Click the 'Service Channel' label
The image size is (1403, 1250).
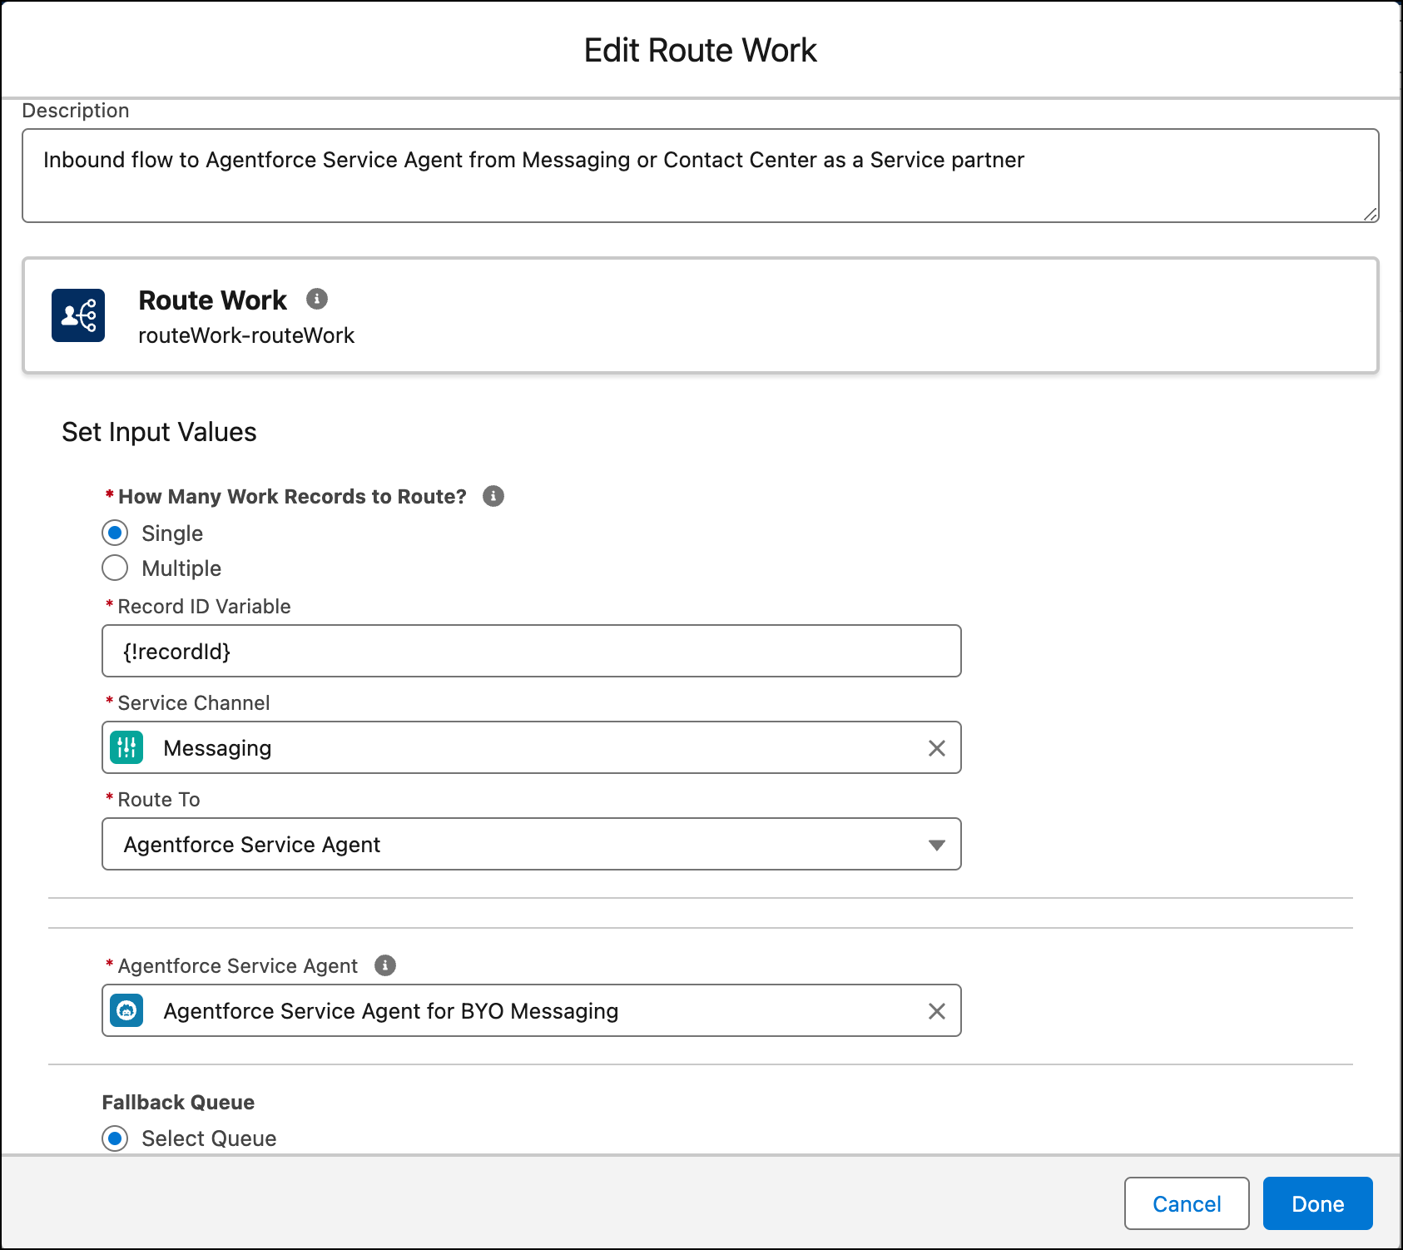pos(194,703)
